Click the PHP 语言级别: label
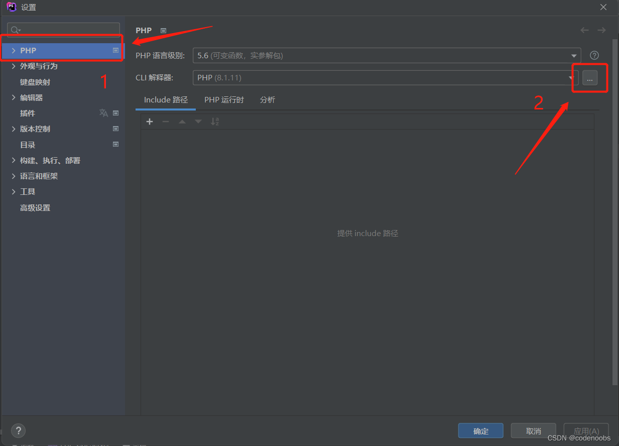Image resolution: width=619 pixels, height=446 pixels. coord(161,55)
